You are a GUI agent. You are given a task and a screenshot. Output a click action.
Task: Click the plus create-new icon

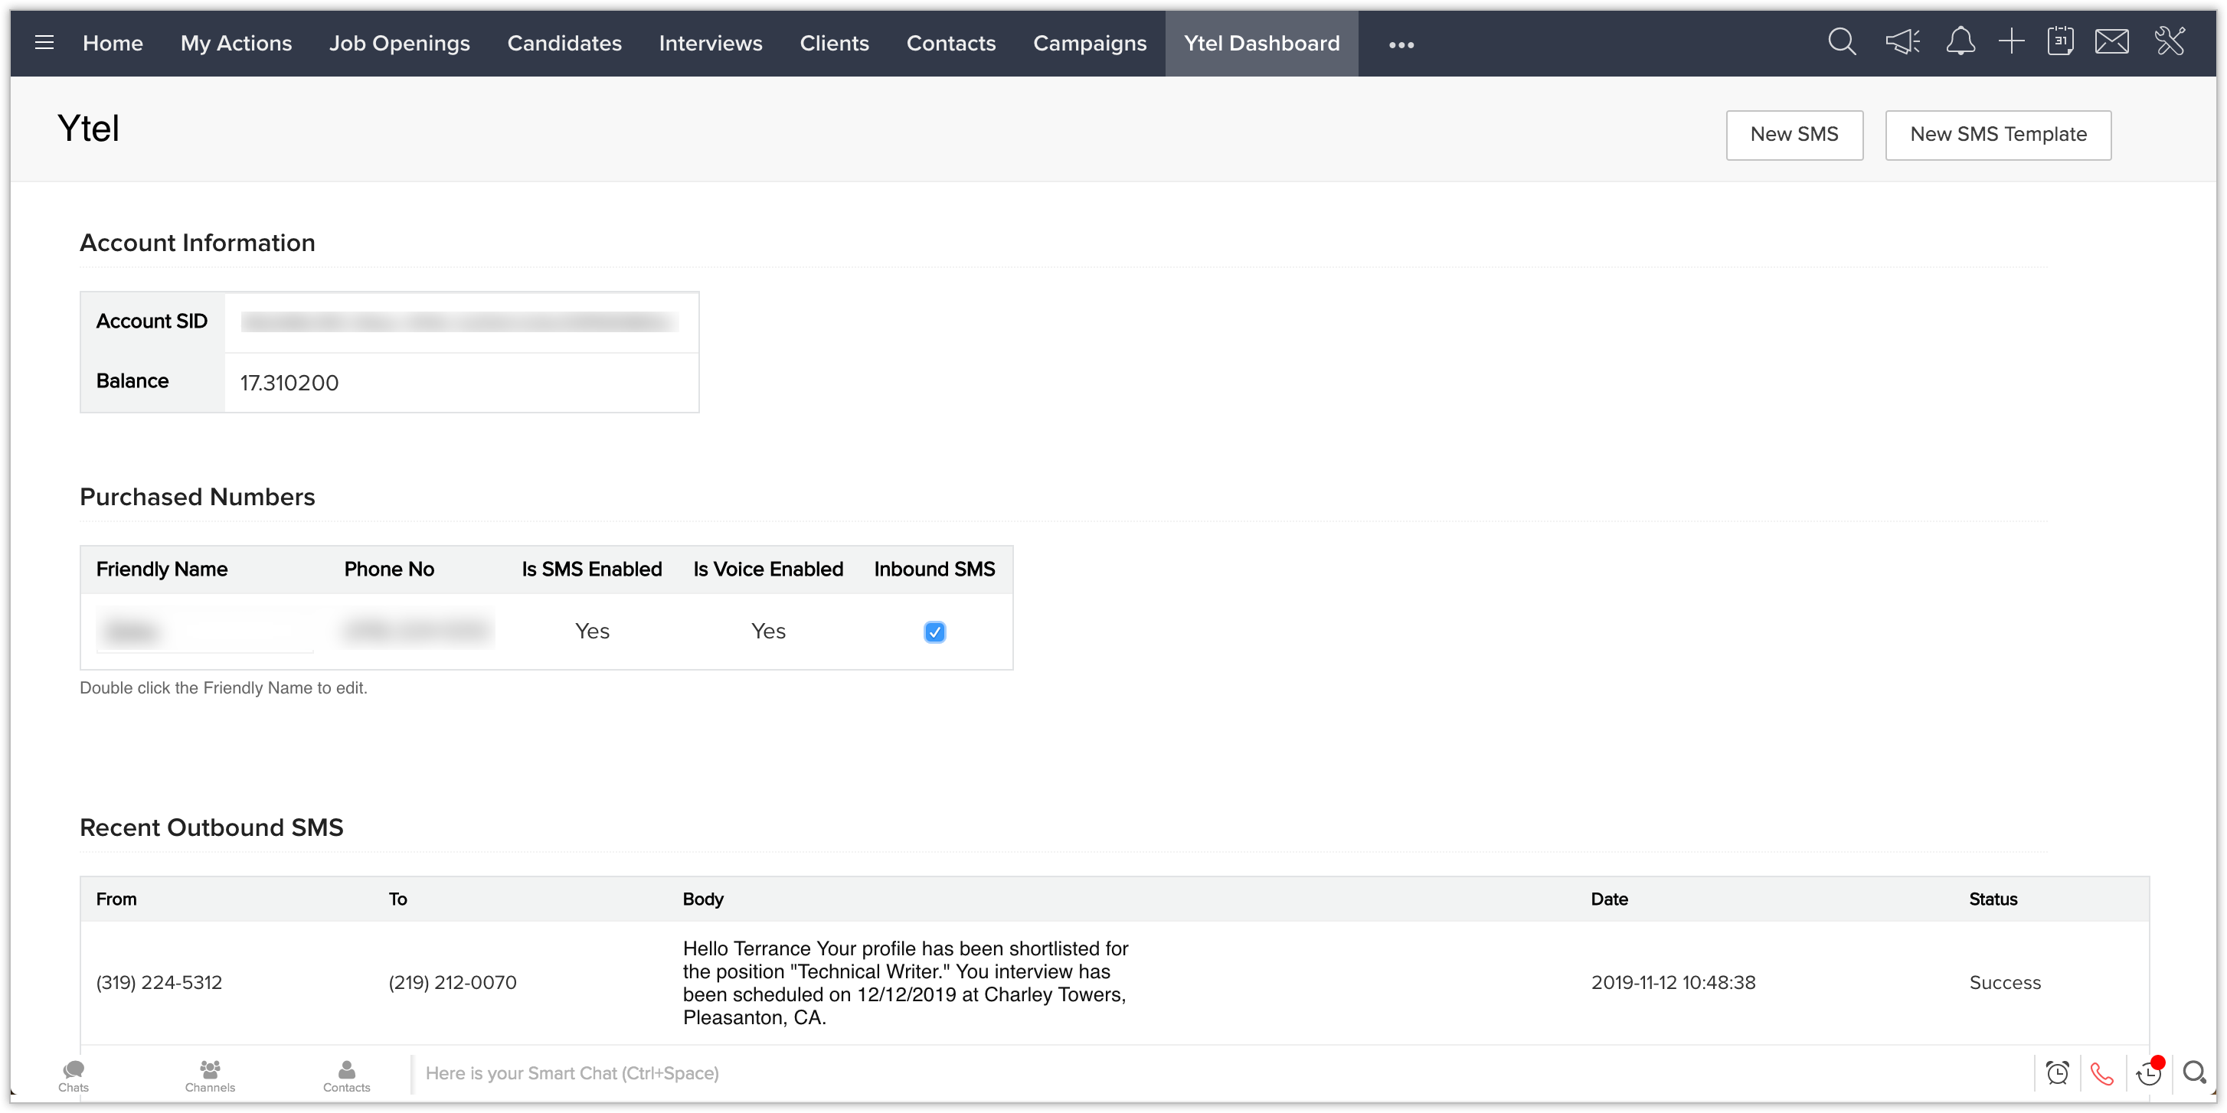pos(2011,42)
